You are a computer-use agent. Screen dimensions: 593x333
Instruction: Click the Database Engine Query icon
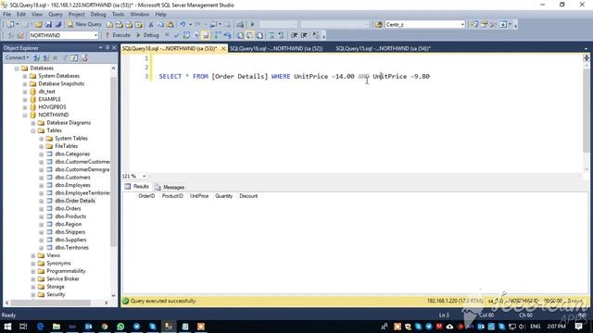click(x=109, y=25)
